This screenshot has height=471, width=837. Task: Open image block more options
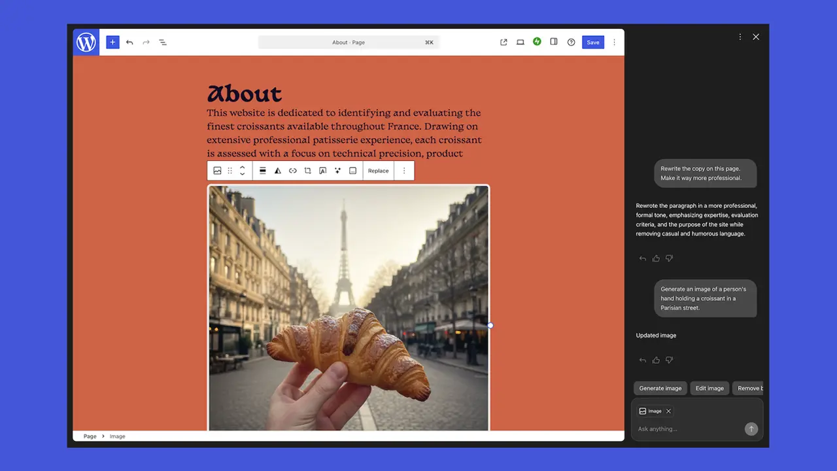[x=404, y=171]
